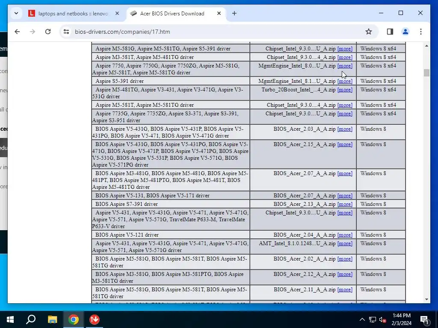
Task: Click the vertical scrollbar thumb
Action: pos(426,73)
